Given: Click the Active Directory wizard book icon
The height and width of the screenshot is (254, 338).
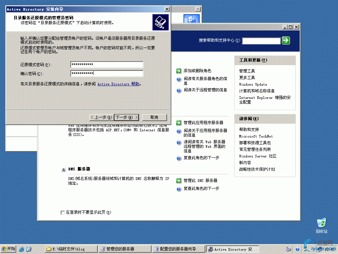Looking at the screenshot, I should coord(161,22).
